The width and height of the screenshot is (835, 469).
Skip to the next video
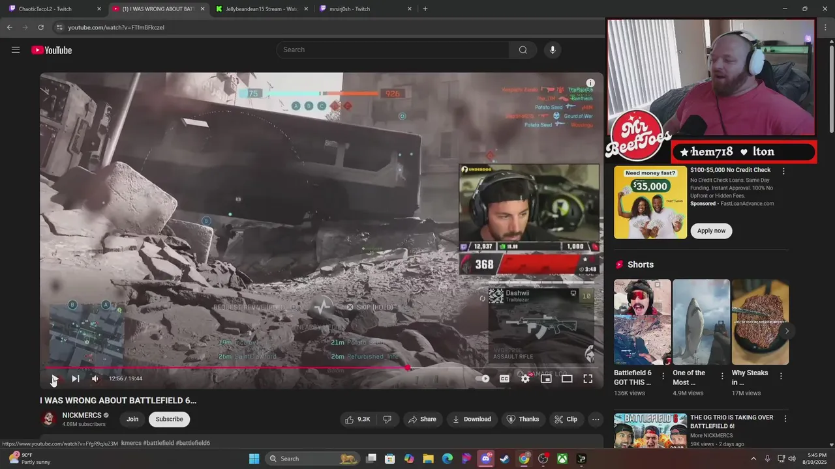click(76, 378)
